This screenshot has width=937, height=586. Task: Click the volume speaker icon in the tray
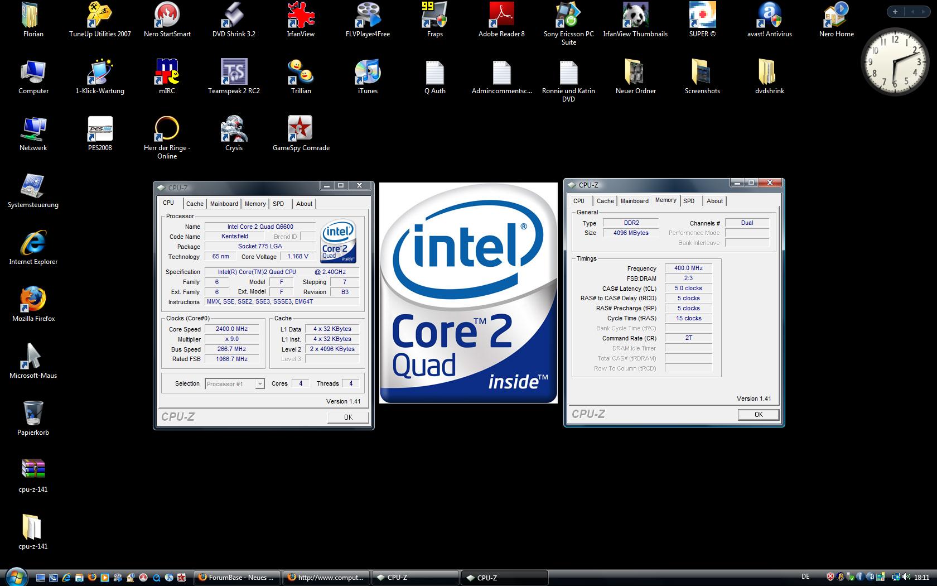(905, 578)
